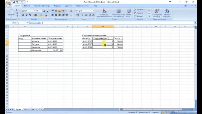Image resolution: width=202 pixels, height=114 pixels.
Task: Insert a new worksheet tab
Action: 40,110
